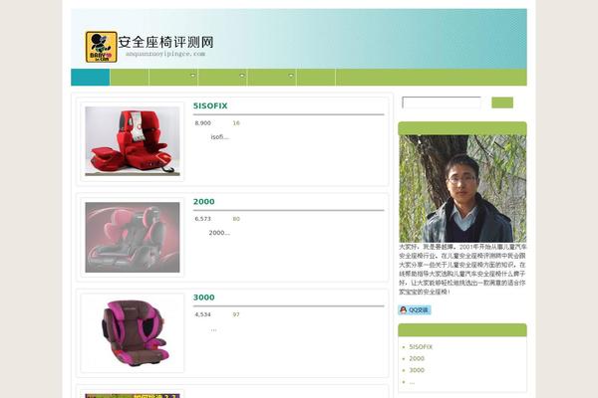This screenshot has width=598, height=398.
Task: Open the 安全座椅评测网 site title
Action: tap(165, 42)
